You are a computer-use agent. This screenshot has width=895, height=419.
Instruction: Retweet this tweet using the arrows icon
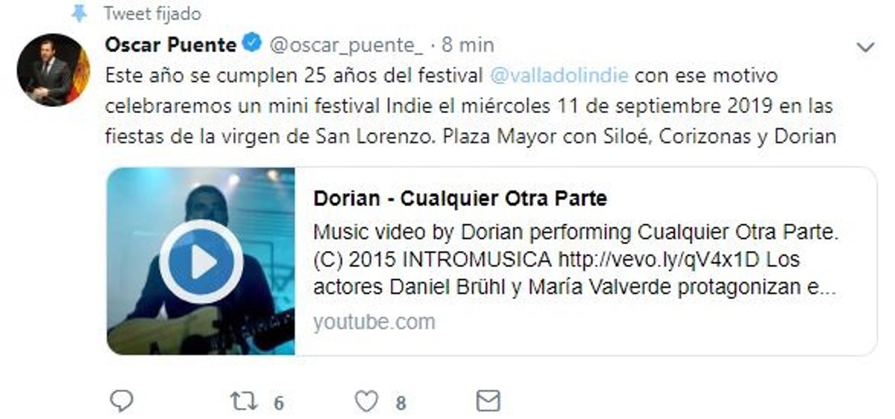[x=242, y=402]
